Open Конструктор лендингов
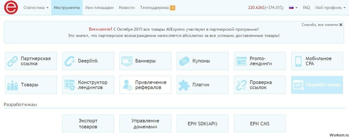Image resolution: width=349 pixels, height=137 pixels. pos(88,85)
